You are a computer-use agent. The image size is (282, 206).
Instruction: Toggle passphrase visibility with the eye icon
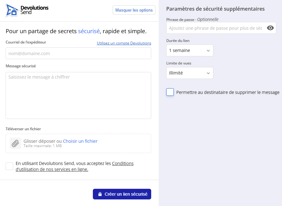(270, 28)
